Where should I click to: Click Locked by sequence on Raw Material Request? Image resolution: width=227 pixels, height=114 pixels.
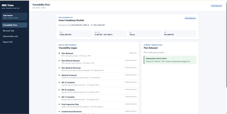[131, 60]
